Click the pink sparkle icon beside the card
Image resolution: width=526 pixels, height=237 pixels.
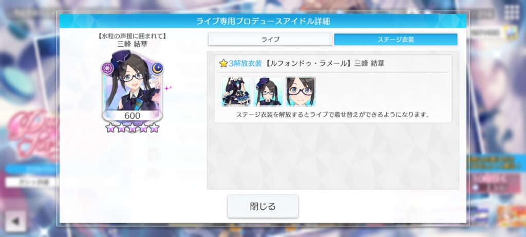tap(168, 88)
